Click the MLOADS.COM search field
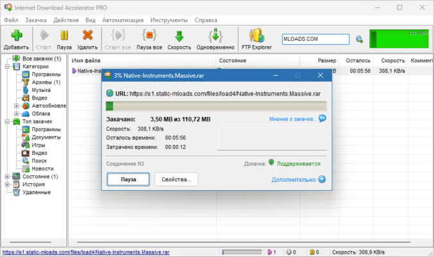Screen dimensions: 434x257 pos(316,39)
